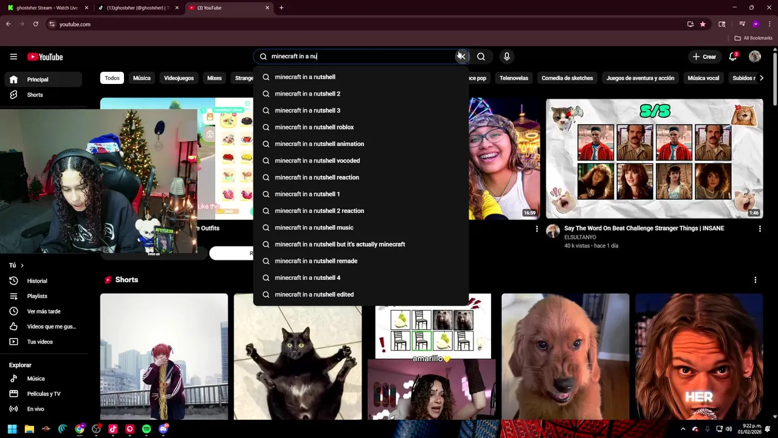The image size is (778, 438).
Task: Show hidden system tray icons
Action: click(683, 429)
